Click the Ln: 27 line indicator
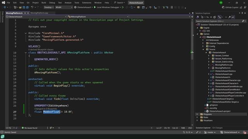This screenshot has height=139, width=248. [159, 128]
